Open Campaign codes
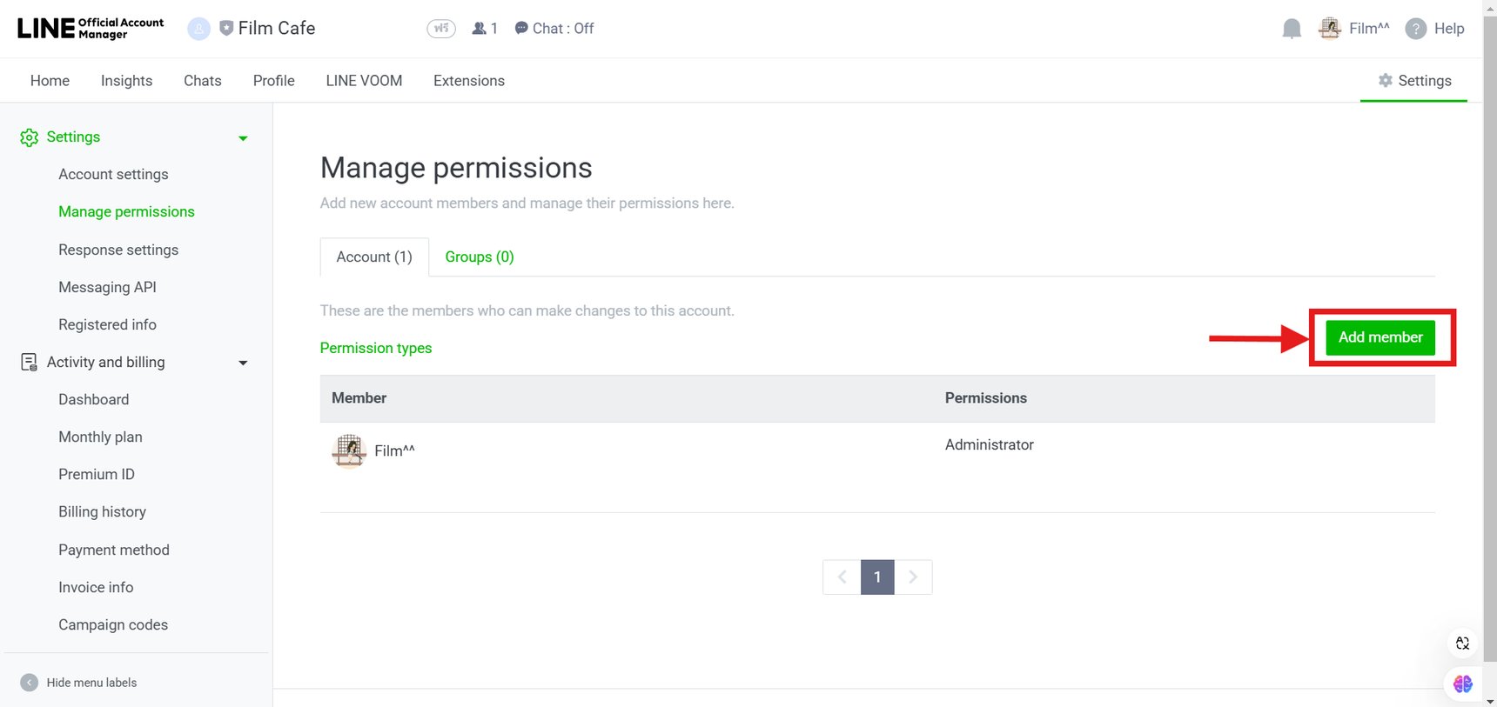This screenshot has width=1497, height=707. 113,624
